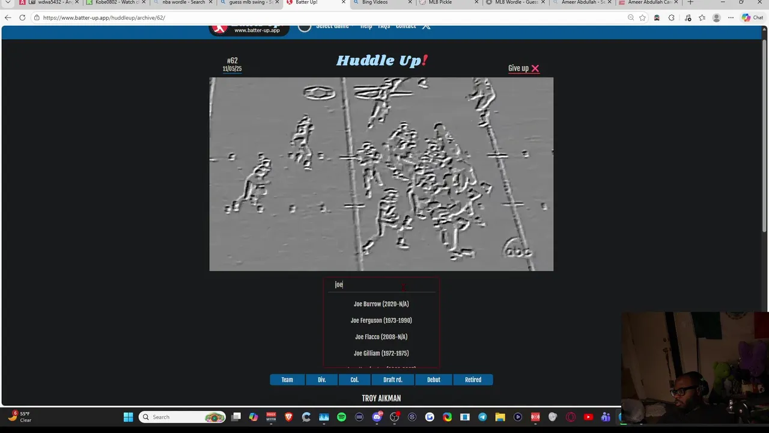Viewport: 769px width, 433px height.
Task: Open File Explorer from the taskbar
Action: 500,417
